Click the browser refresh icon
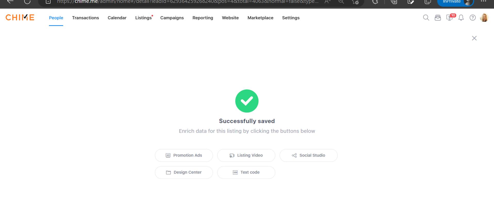 coord(27,2)
